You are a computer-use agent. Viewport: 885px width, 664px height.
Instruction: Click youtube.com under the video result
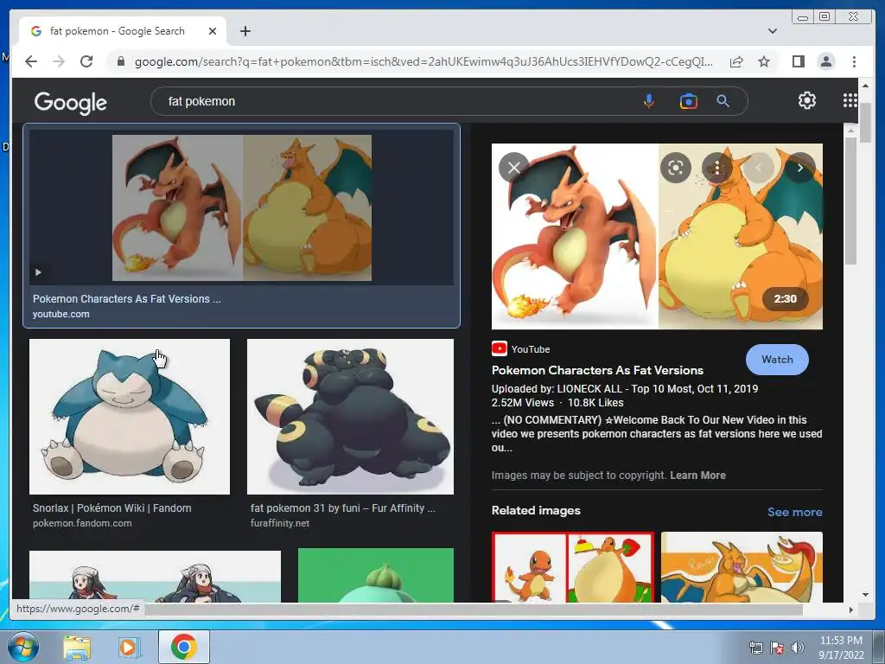(61, 314)
